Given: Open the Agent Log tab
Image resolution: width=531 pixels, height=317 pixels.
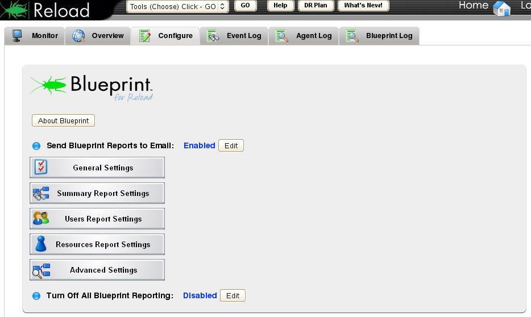Looking at the screenshot, I should 304,36.
